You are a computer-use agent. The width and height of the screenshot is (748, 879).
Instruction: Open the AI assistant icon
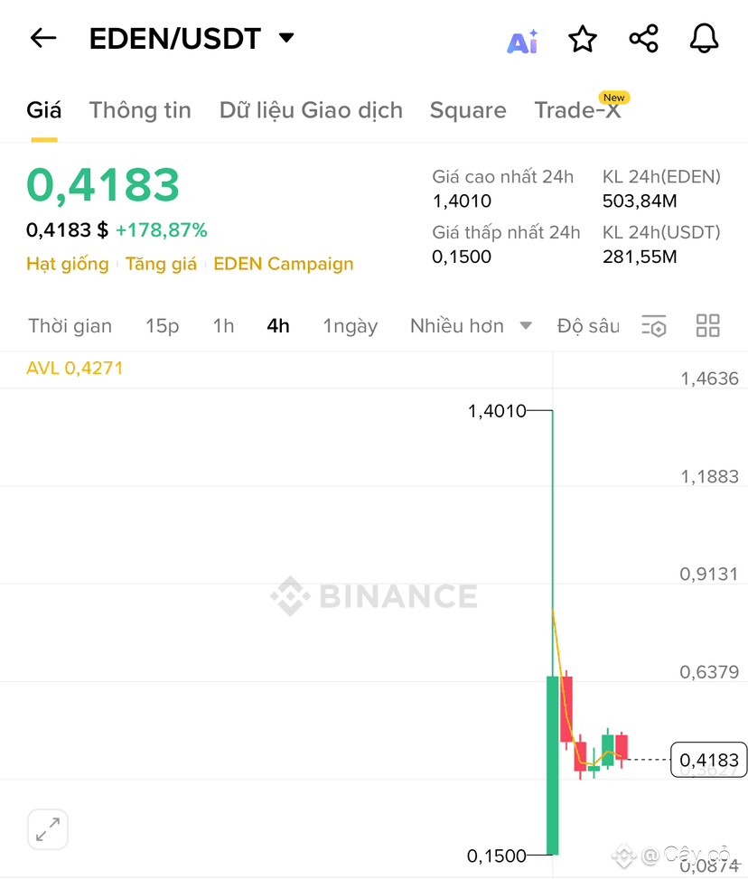pos(522,41)
